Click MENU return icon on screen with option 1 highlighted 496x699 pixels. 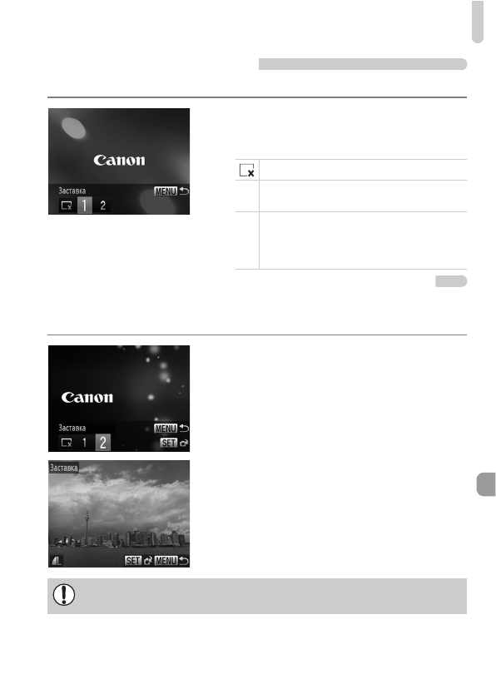171,191
